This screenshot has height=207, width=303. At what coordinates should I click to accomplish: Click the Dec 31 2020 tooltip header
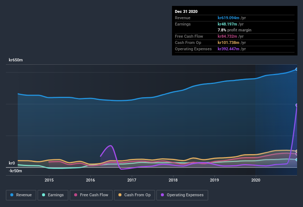(x=186, y=11)
